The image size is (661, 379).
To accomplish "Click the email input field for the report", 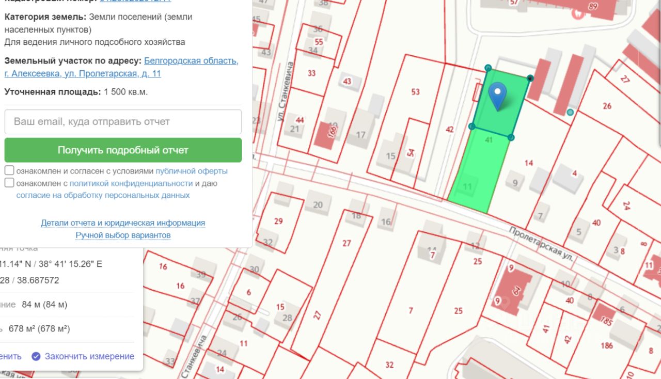I will click(x=123, y=122).
